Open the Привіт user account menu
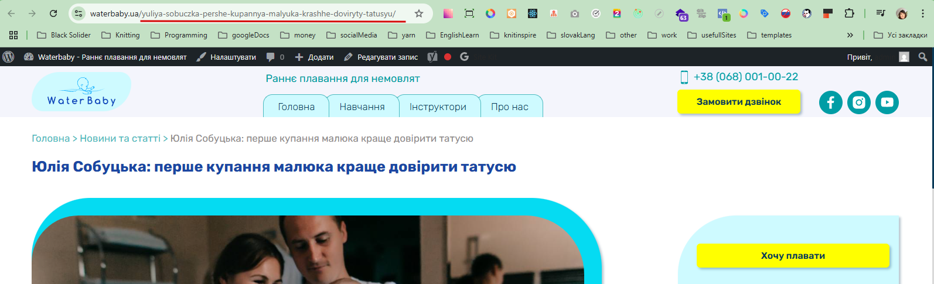Viewport: 934px width, 284px height. click(878, 57)
